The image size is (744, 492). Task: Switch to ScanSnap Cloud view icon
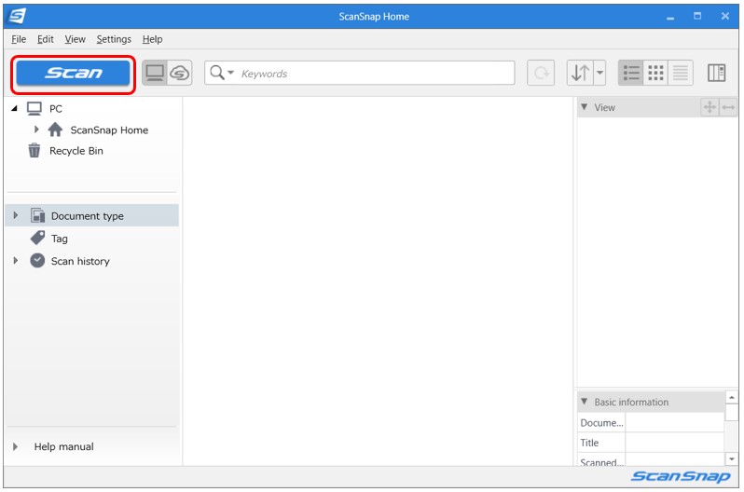[180, 73]
